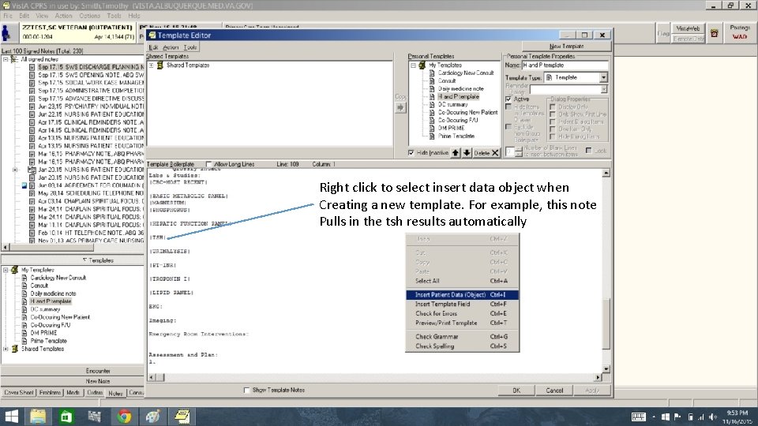Click boilerplate horizontal scrollbar right arrow
Screen dimensions: 758x426
tap(598, 377)
